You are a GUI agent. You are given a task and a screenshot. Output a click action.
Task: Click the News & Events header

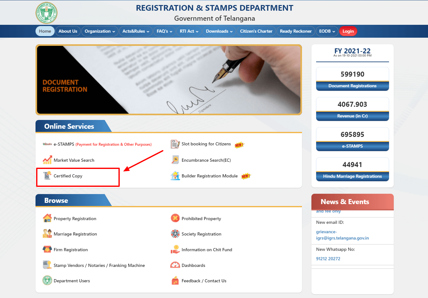click(353, 202)
